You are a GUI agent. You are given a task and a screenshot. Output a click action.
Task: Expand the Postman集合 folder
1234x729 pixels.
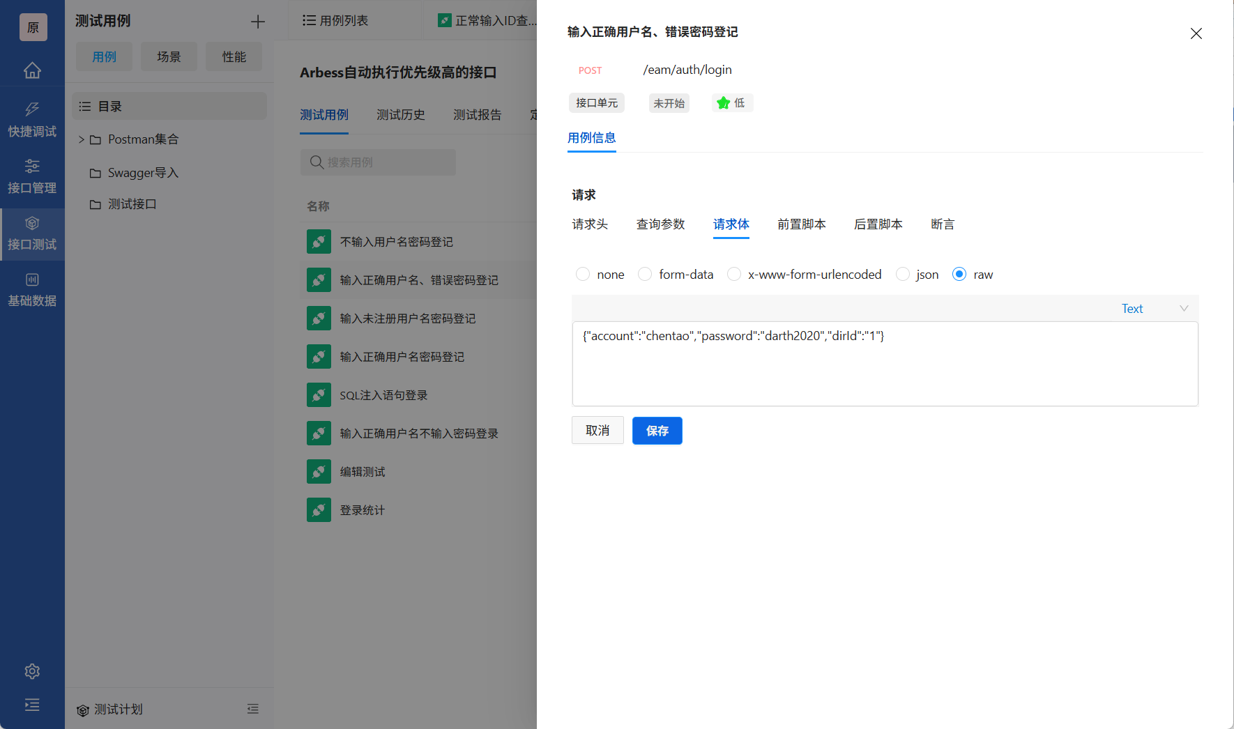[81, 139]
